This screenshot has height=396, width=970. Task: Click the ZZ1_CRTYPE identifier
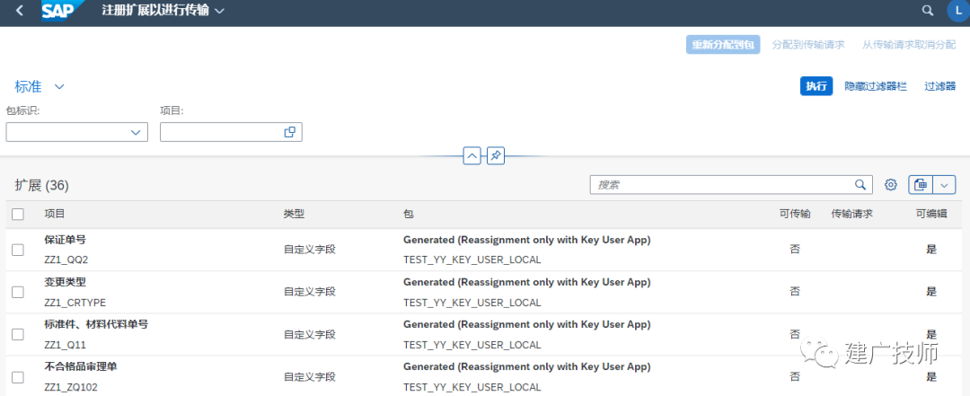[x=75, y=303]
